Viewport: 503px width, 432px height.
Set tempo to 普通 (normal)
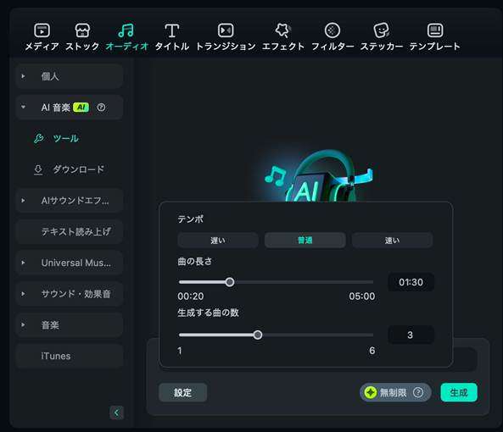[x=305, y=241]
